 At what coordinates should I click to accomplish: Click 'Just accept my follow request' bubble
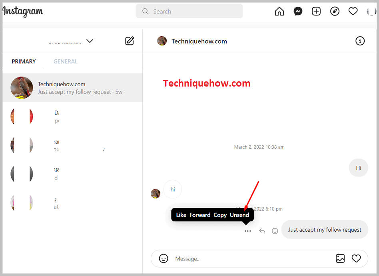325,230
